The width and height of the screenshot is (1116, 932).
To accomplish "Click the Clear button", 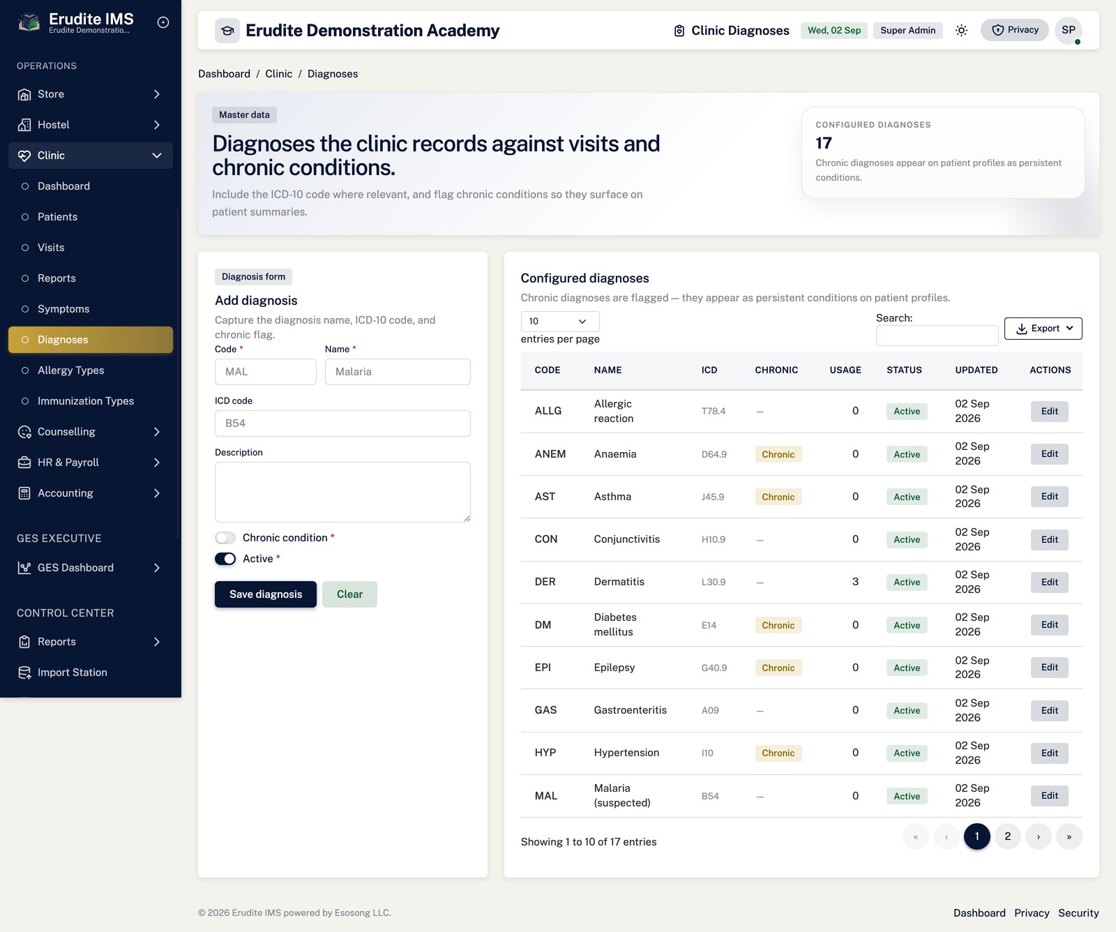I will coord(349,594).
